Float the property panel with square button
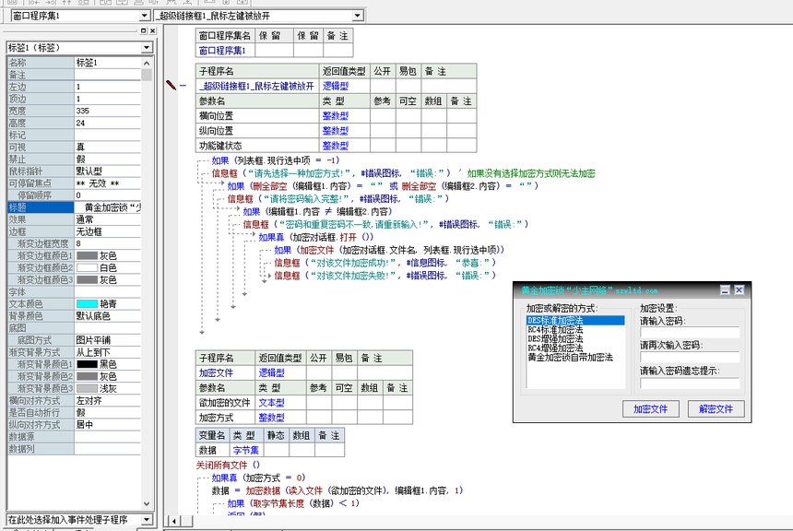The image size is (793, 531). tap(143, 30)
